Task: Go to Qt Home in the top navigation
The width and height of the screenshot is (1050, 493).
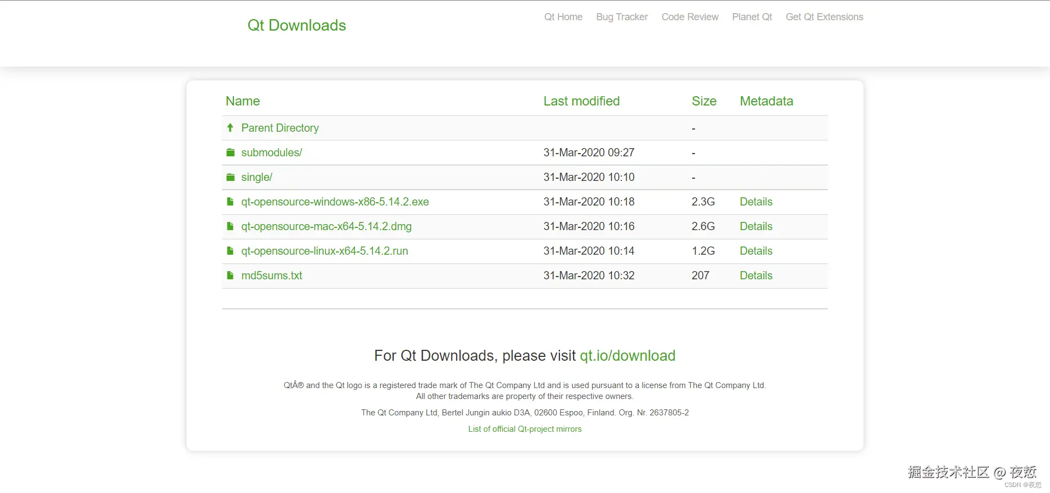Action: 563,17
